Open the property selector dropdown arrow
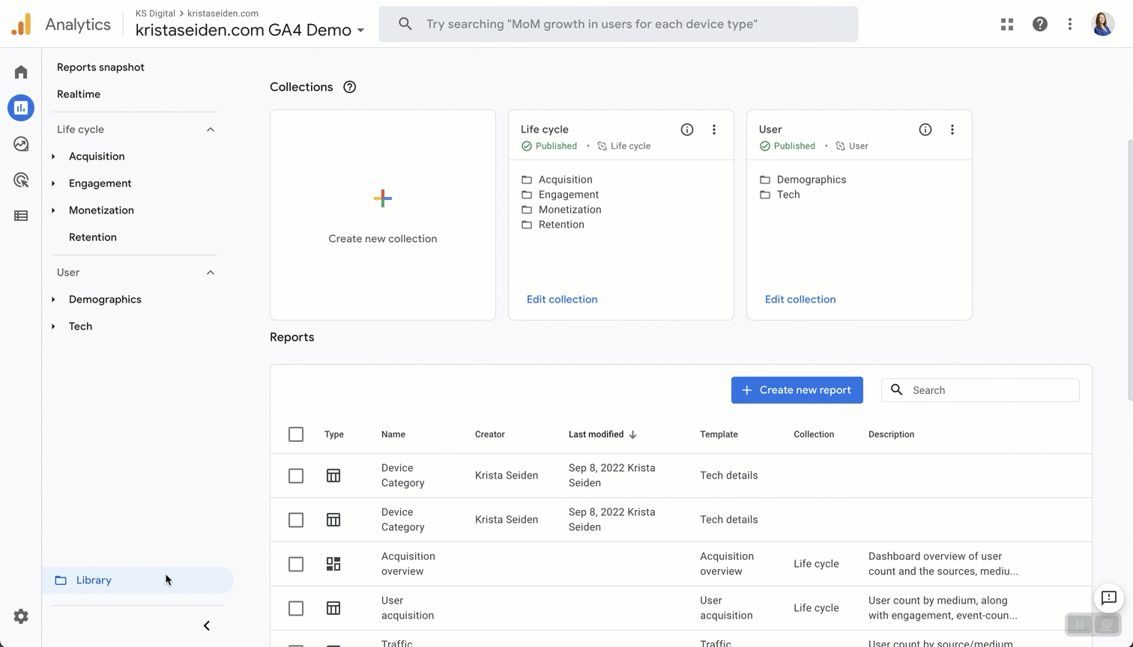Viewport: 1133px width, 647px height. pyautogui.click(x=360, y=31)
